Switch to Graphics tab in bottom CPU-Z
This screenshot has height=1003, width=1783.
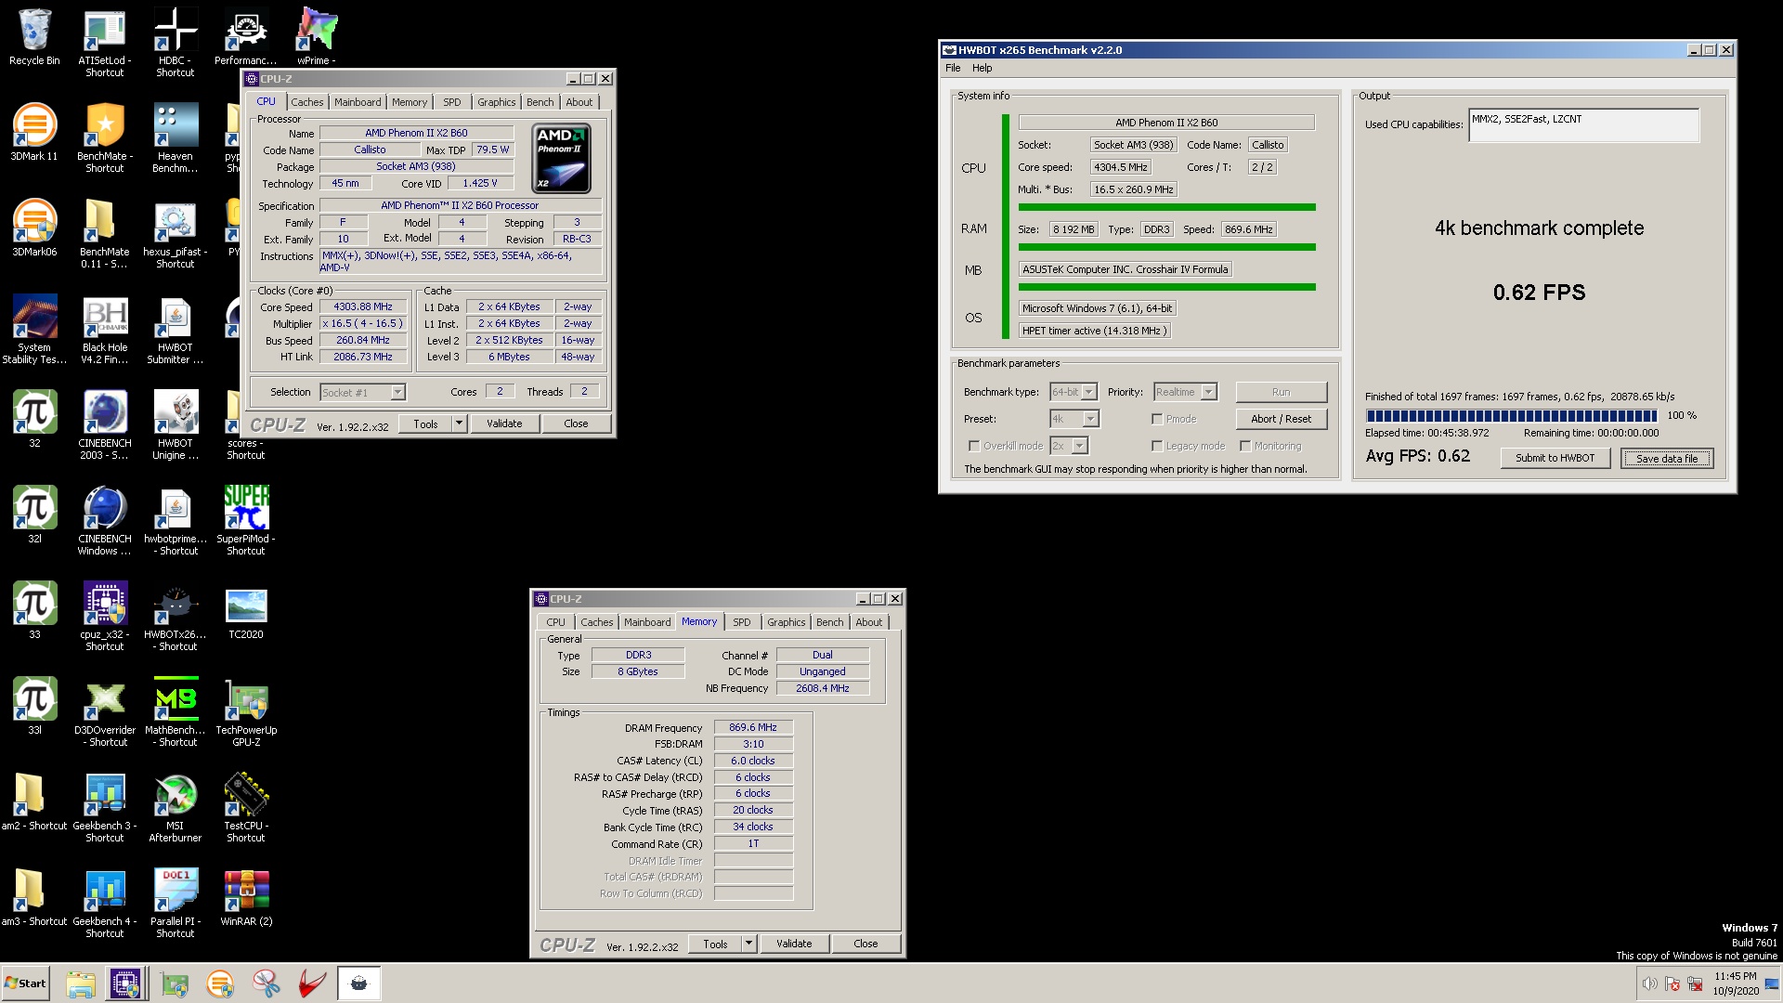pos(786,622)
